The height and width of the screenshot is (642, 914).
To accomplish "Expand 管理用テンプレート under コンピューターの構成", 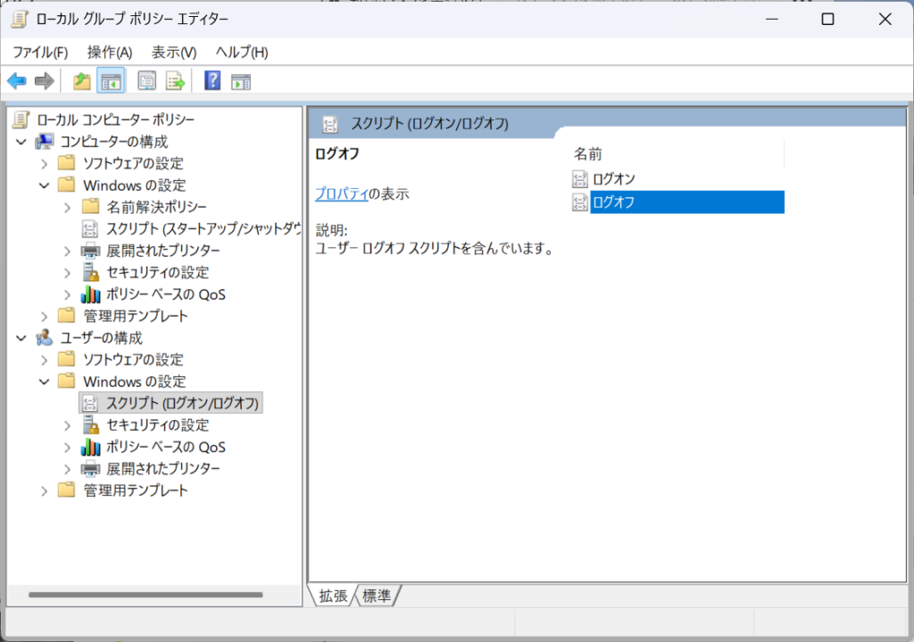I will 45,317.
